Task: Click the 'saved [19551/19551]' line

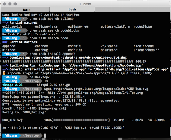Action: pyautogui.click(x=63, y=128)
